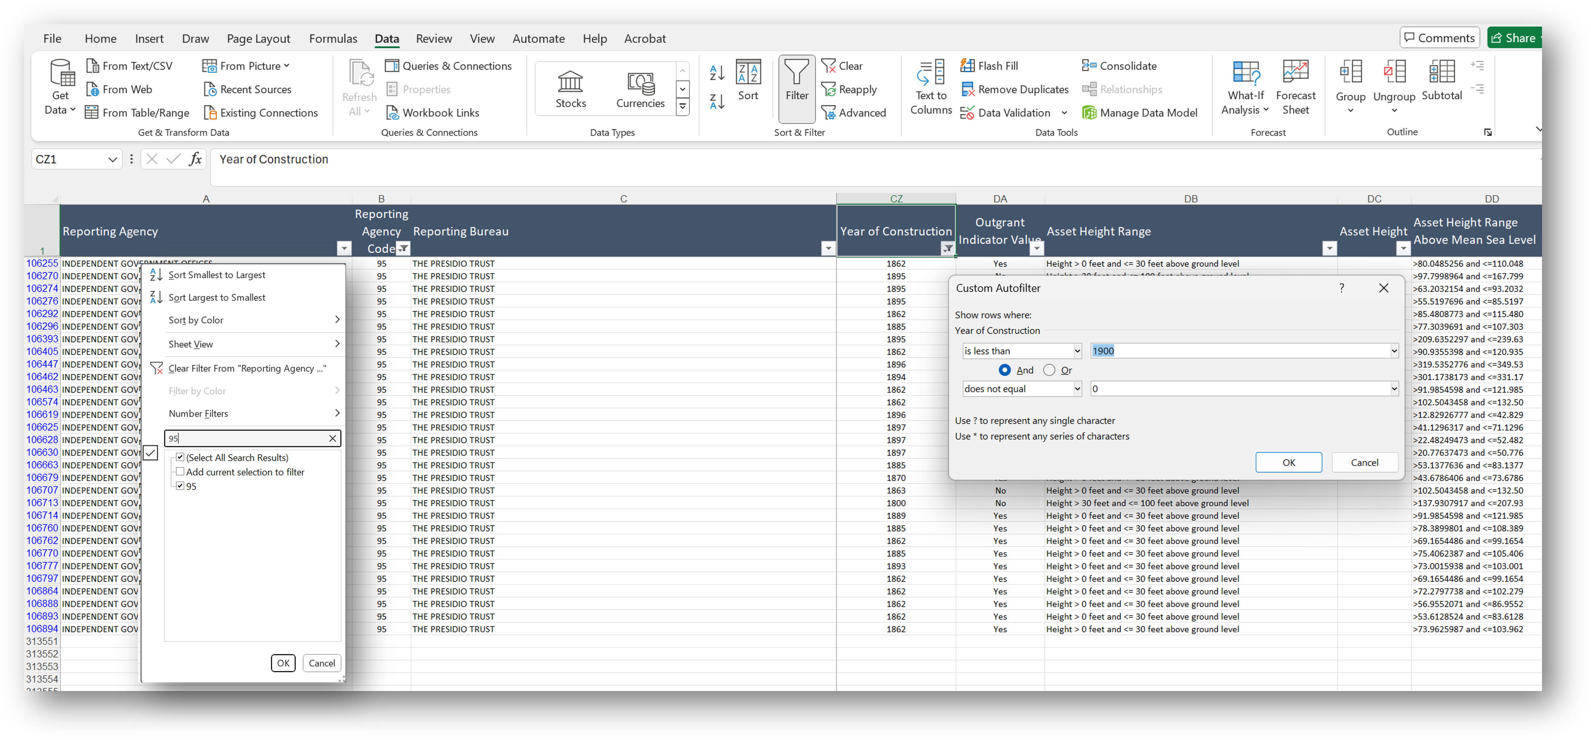Click the Flash Fill icon
This screenshot has height=740, width=1591.
pyautogui.click(x=967, y=66)
